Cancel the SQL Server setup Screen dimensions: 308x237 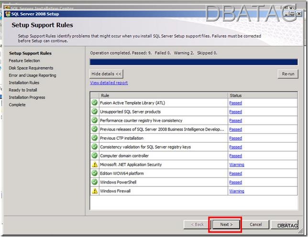pyautogui.click(x=255, y=224)
